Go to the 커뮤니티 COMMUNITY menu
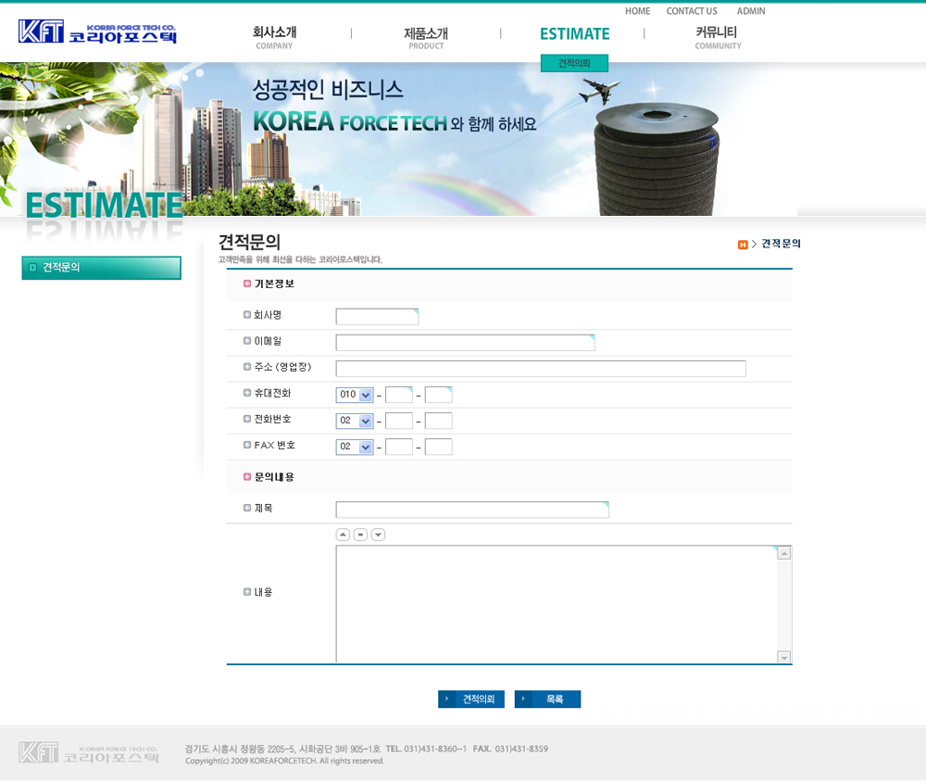 (718, 37)
